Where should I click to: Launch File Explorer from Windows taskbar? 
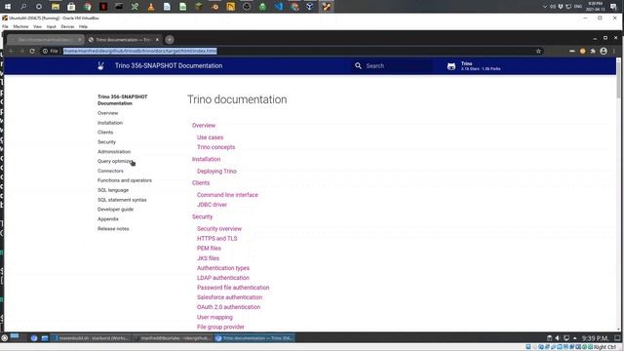pos(56,7)
